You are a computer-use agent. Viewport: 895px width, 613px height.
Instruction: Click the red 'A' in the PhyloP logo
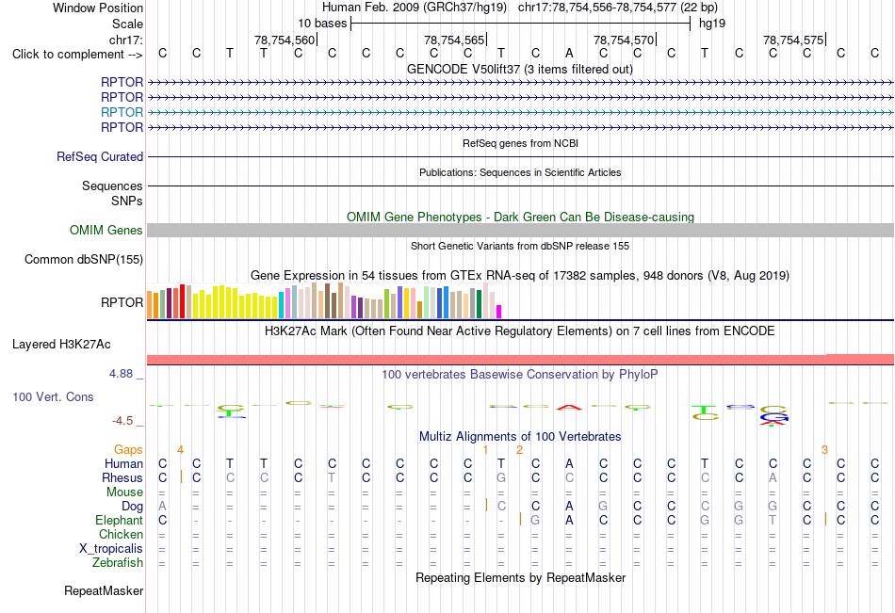(x=569, y=407)
